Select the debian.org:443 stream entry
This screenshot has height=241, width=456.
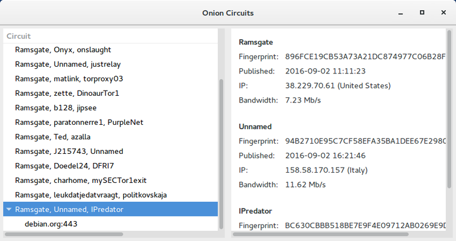pyautogui.click(x=51, y=224)
